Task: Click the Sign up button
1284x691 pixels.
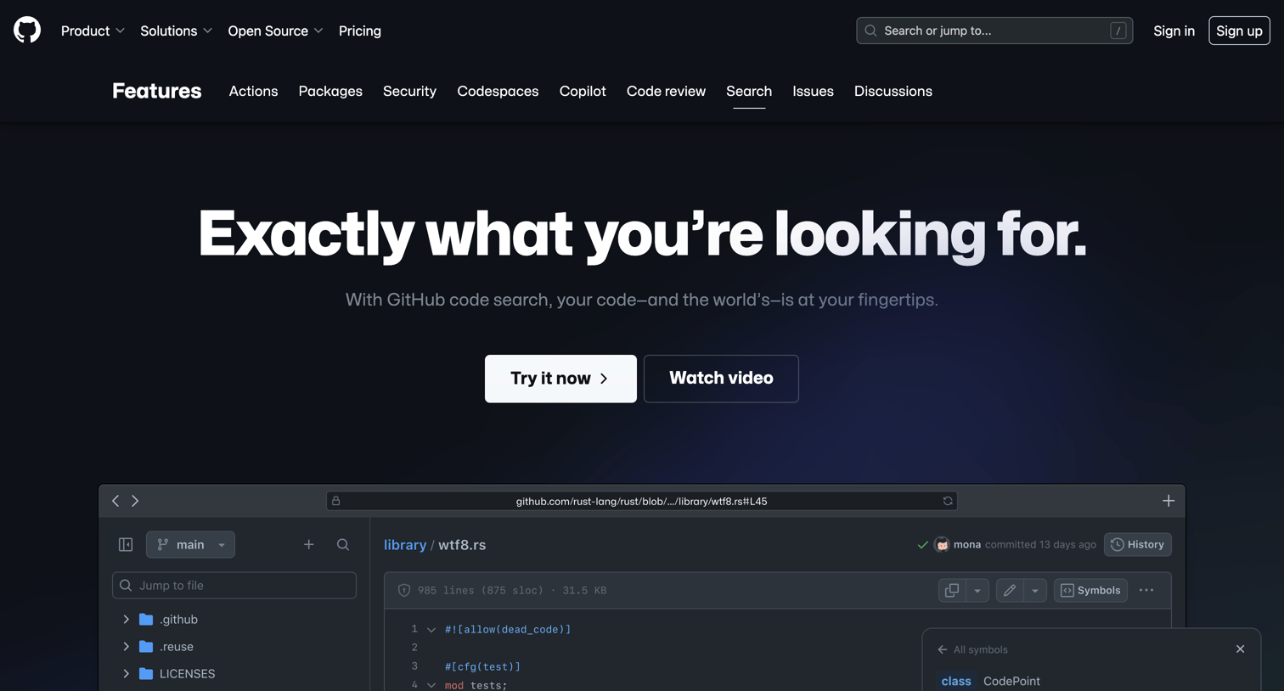Action: tap(1239, 31)
